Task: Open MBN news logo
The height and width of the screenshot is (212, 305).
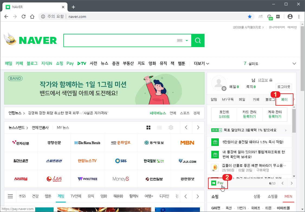Action: (187, 143)
